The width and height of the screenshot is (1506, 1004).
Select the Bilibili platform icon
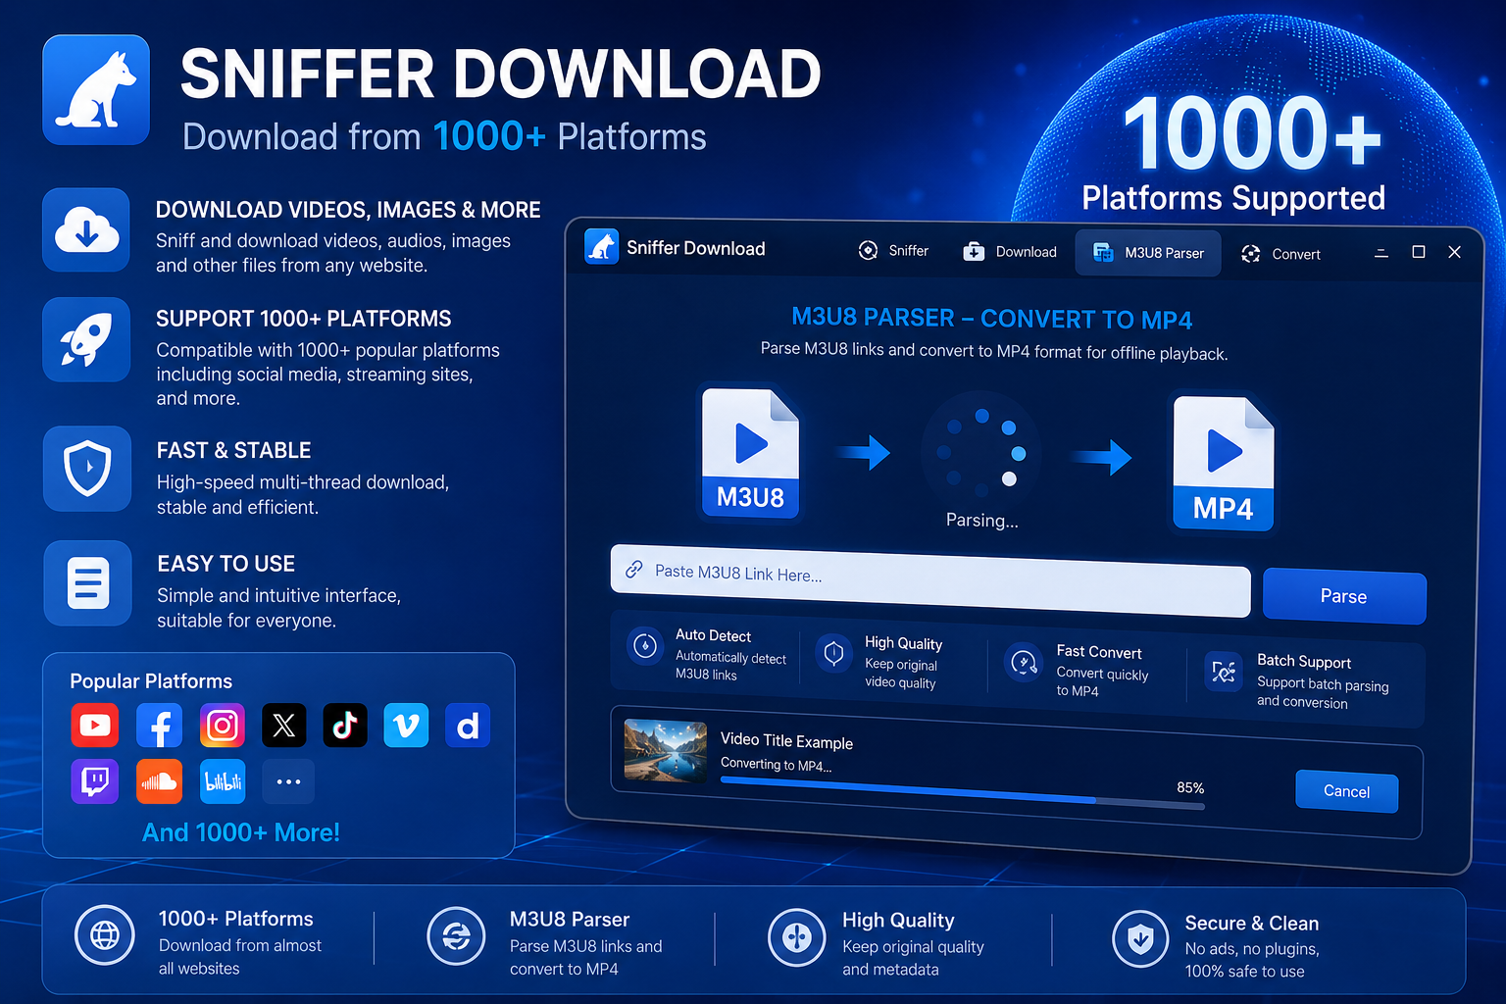(223, 781)
